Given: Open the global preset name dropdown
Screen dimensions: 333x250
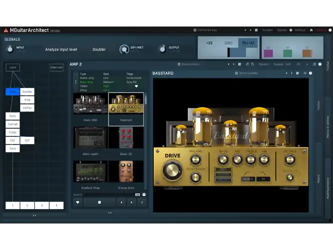Looking at the screenshot, I should pyautogui.click(x=207, y=30).
